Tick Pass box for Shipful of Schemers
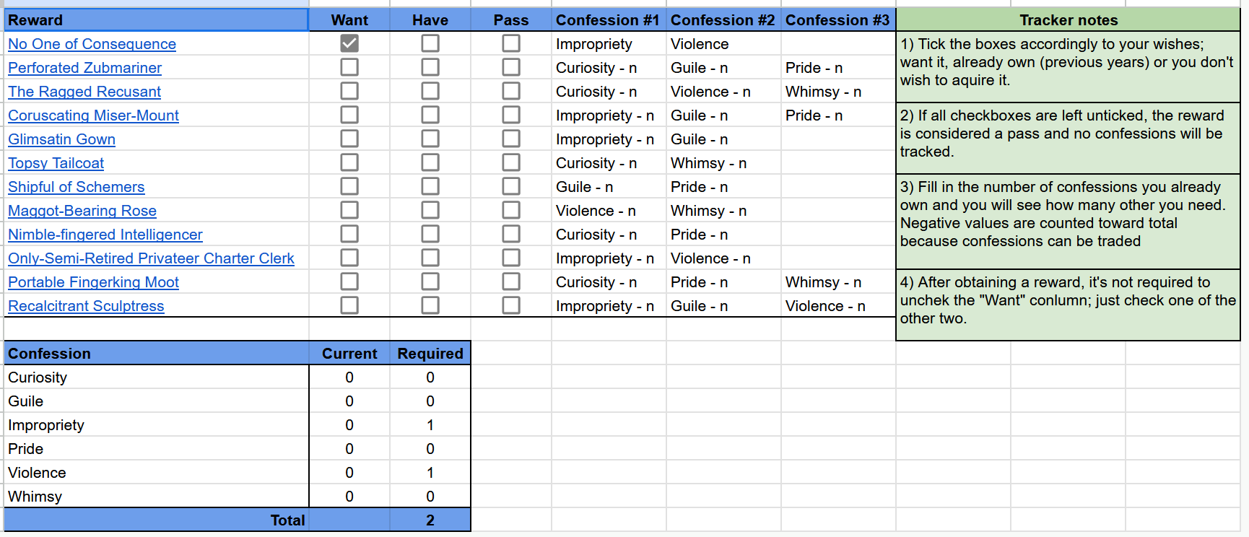 pos(511,186)
